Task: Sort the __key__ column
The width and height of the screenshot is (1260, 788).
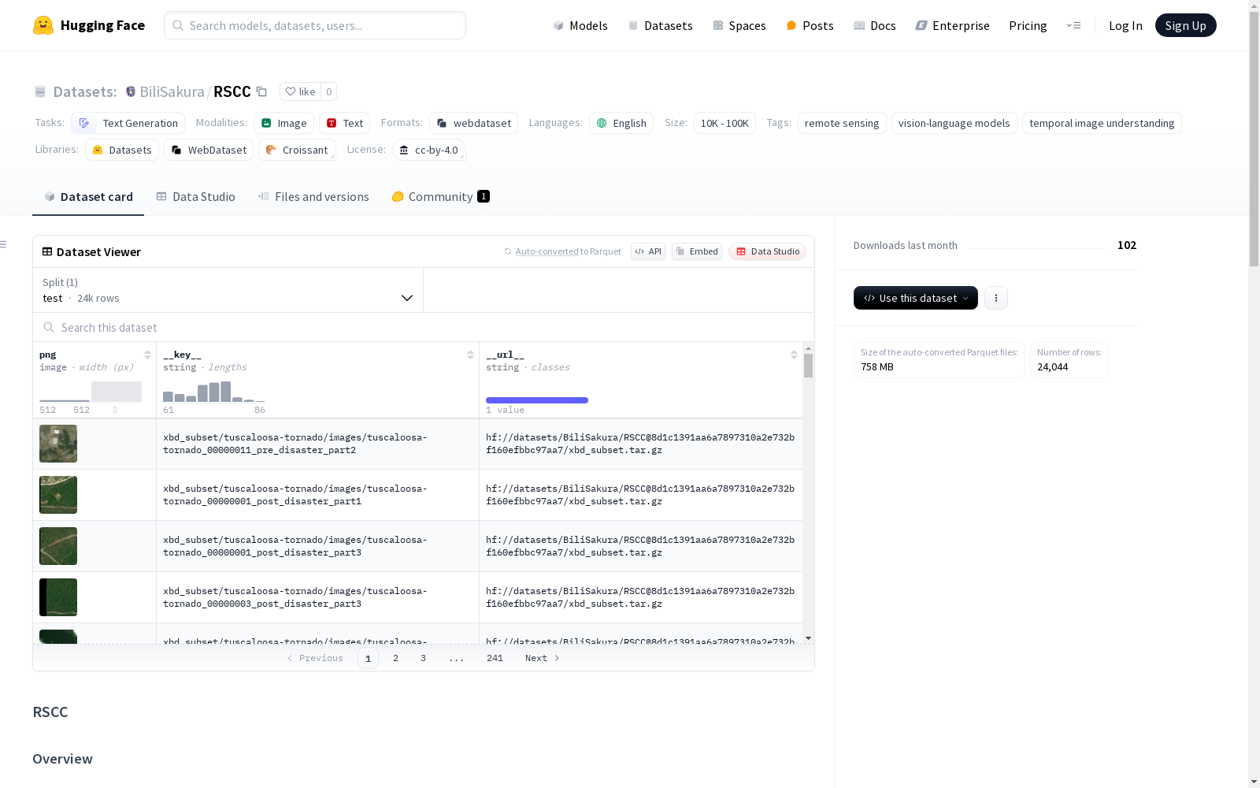Action: [470, 355]
